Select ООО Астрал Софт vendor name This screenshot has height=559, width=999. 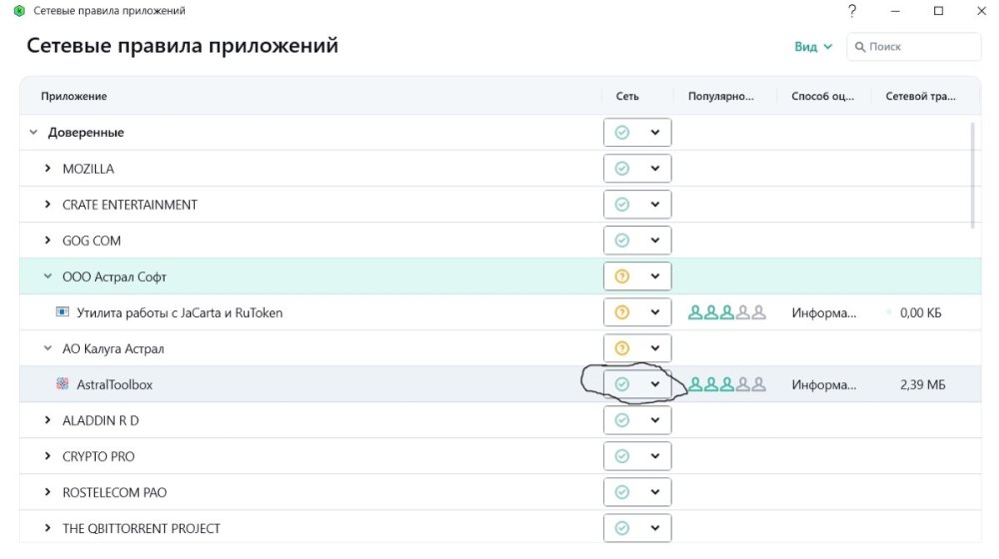[x=114, y=277]
